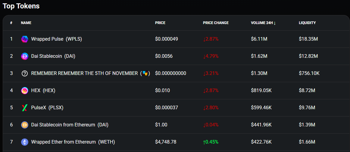This screenshot has width=350, height=152.
Task: Open REMEMBER REMEMBER THE 5TH OF NOVEMBER token
Action: pyautogui.click(x=90, y=73)
